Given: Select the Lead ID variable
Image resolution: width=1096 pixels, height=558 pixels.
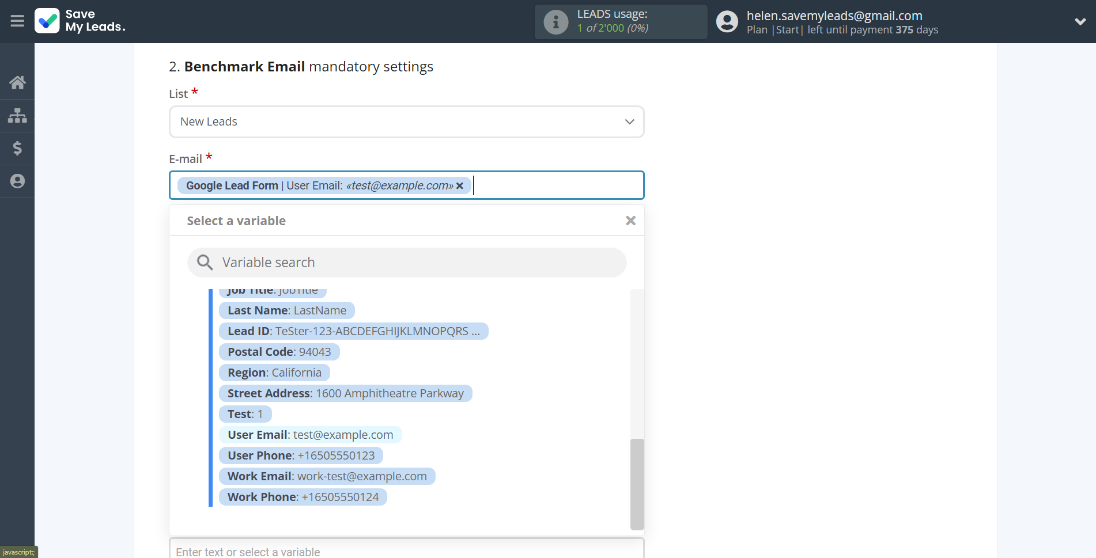Looking at the screenshot, I should click(x=354, y=331).
